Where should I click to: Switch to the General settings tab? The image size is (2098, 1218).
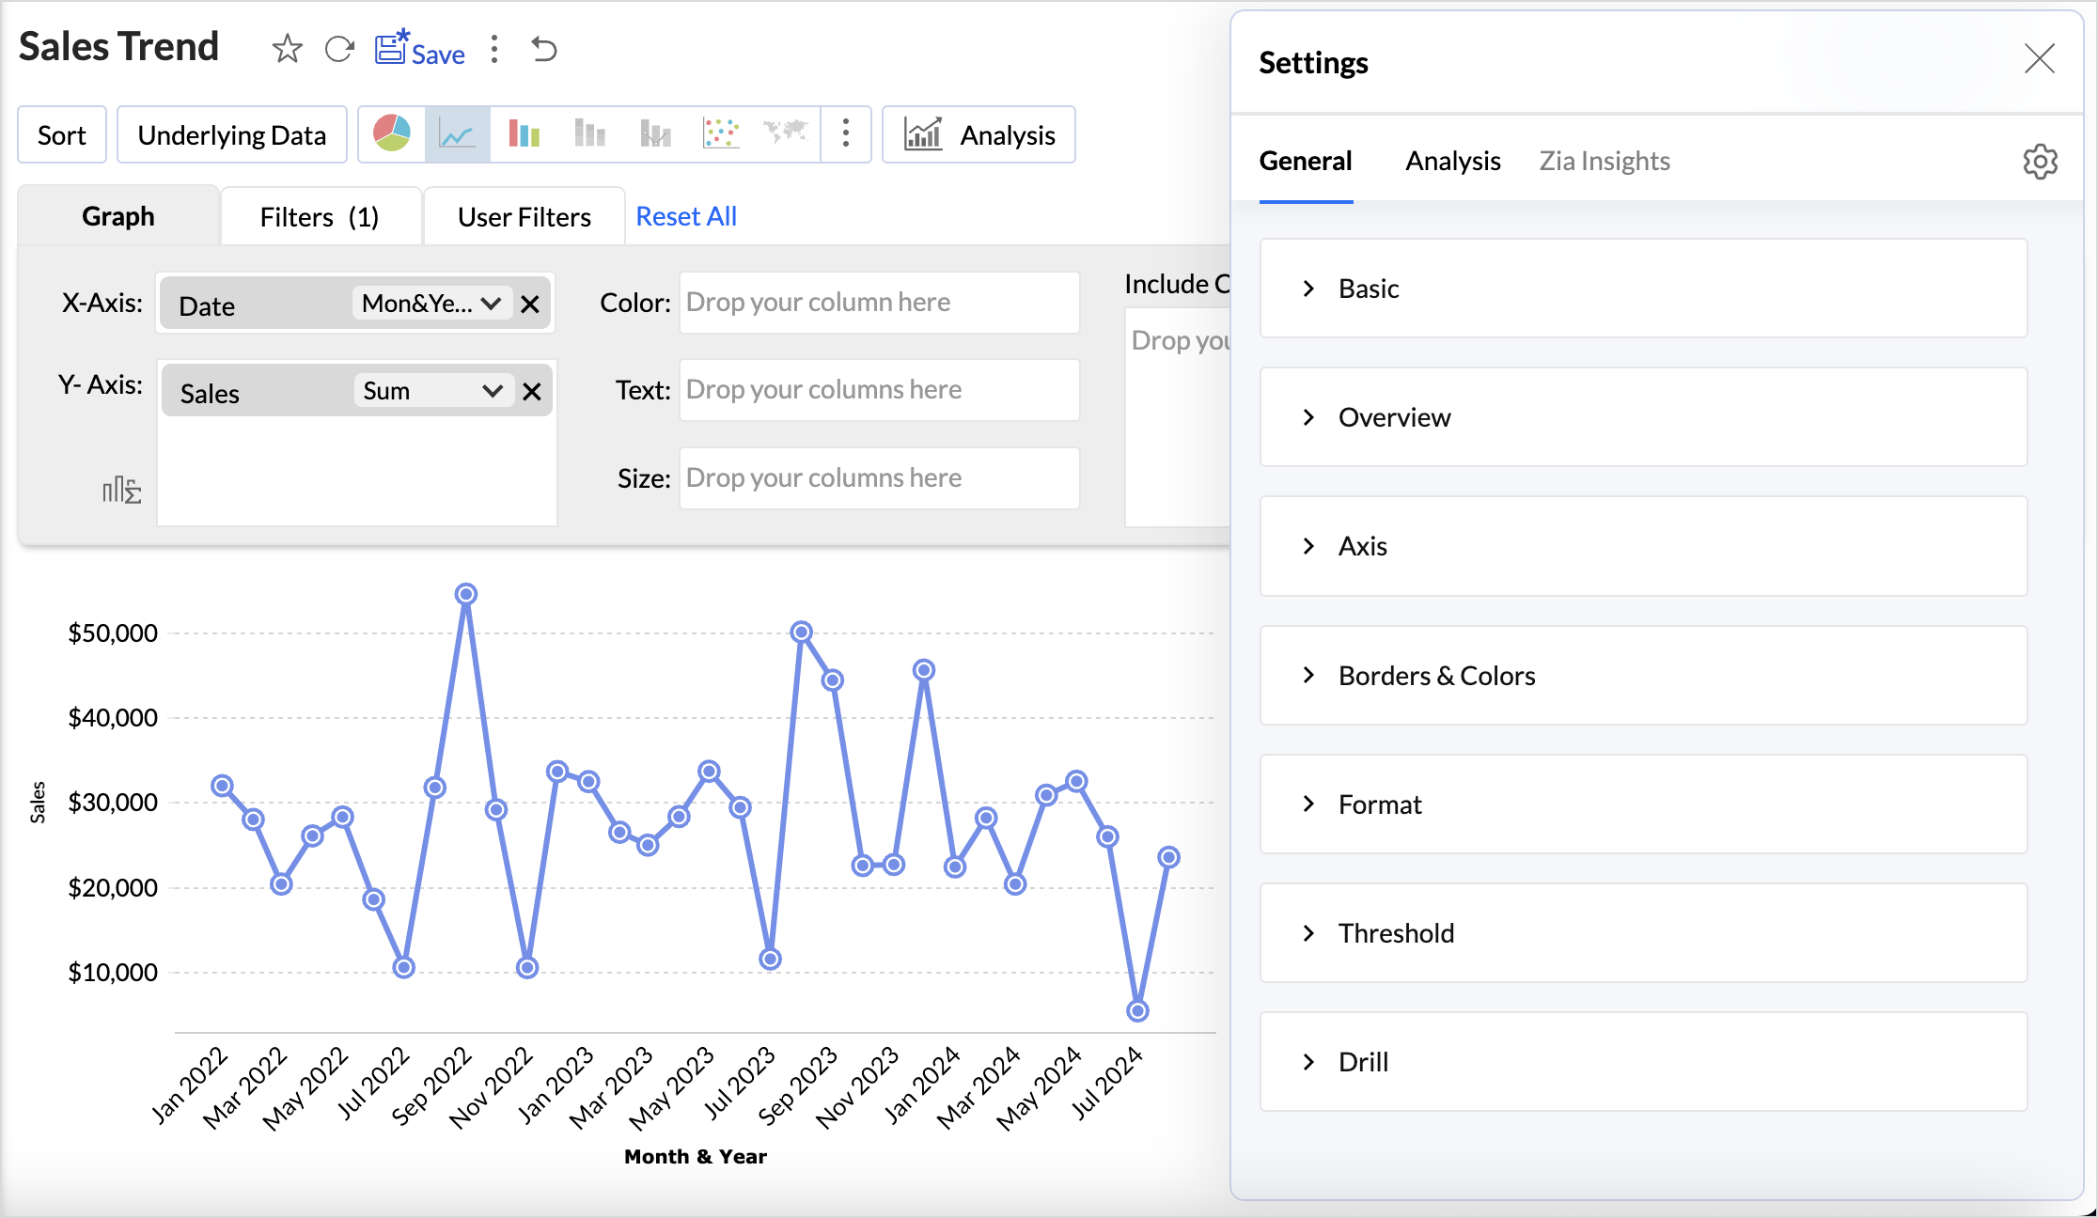(x=1306, y=161)
